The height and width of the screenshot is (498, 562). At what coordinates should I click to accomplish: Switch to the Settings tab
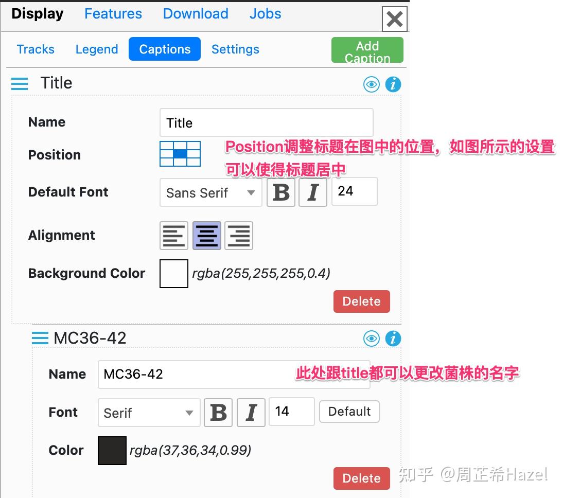(235, 49)
